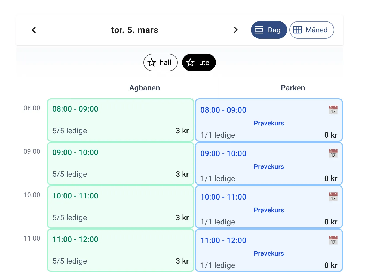Click the calendar icon in the 10:00 Parken slot

click(332, 197)
